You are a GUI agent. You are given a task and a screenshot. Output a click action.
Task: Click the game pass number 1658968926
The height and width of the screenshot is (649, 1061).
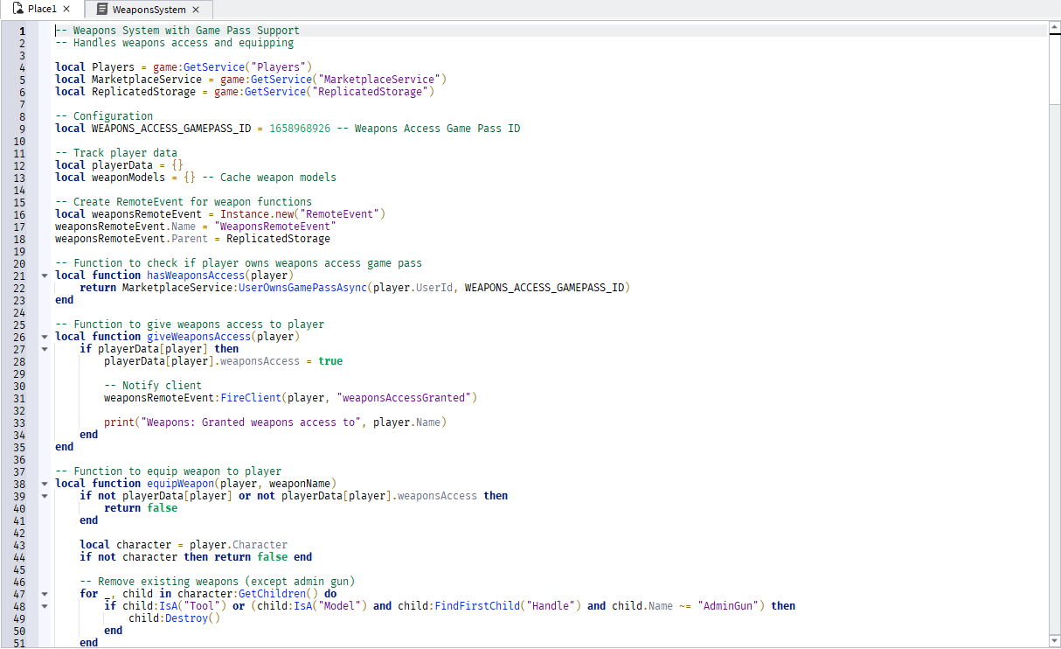click(x=300, y=129)
